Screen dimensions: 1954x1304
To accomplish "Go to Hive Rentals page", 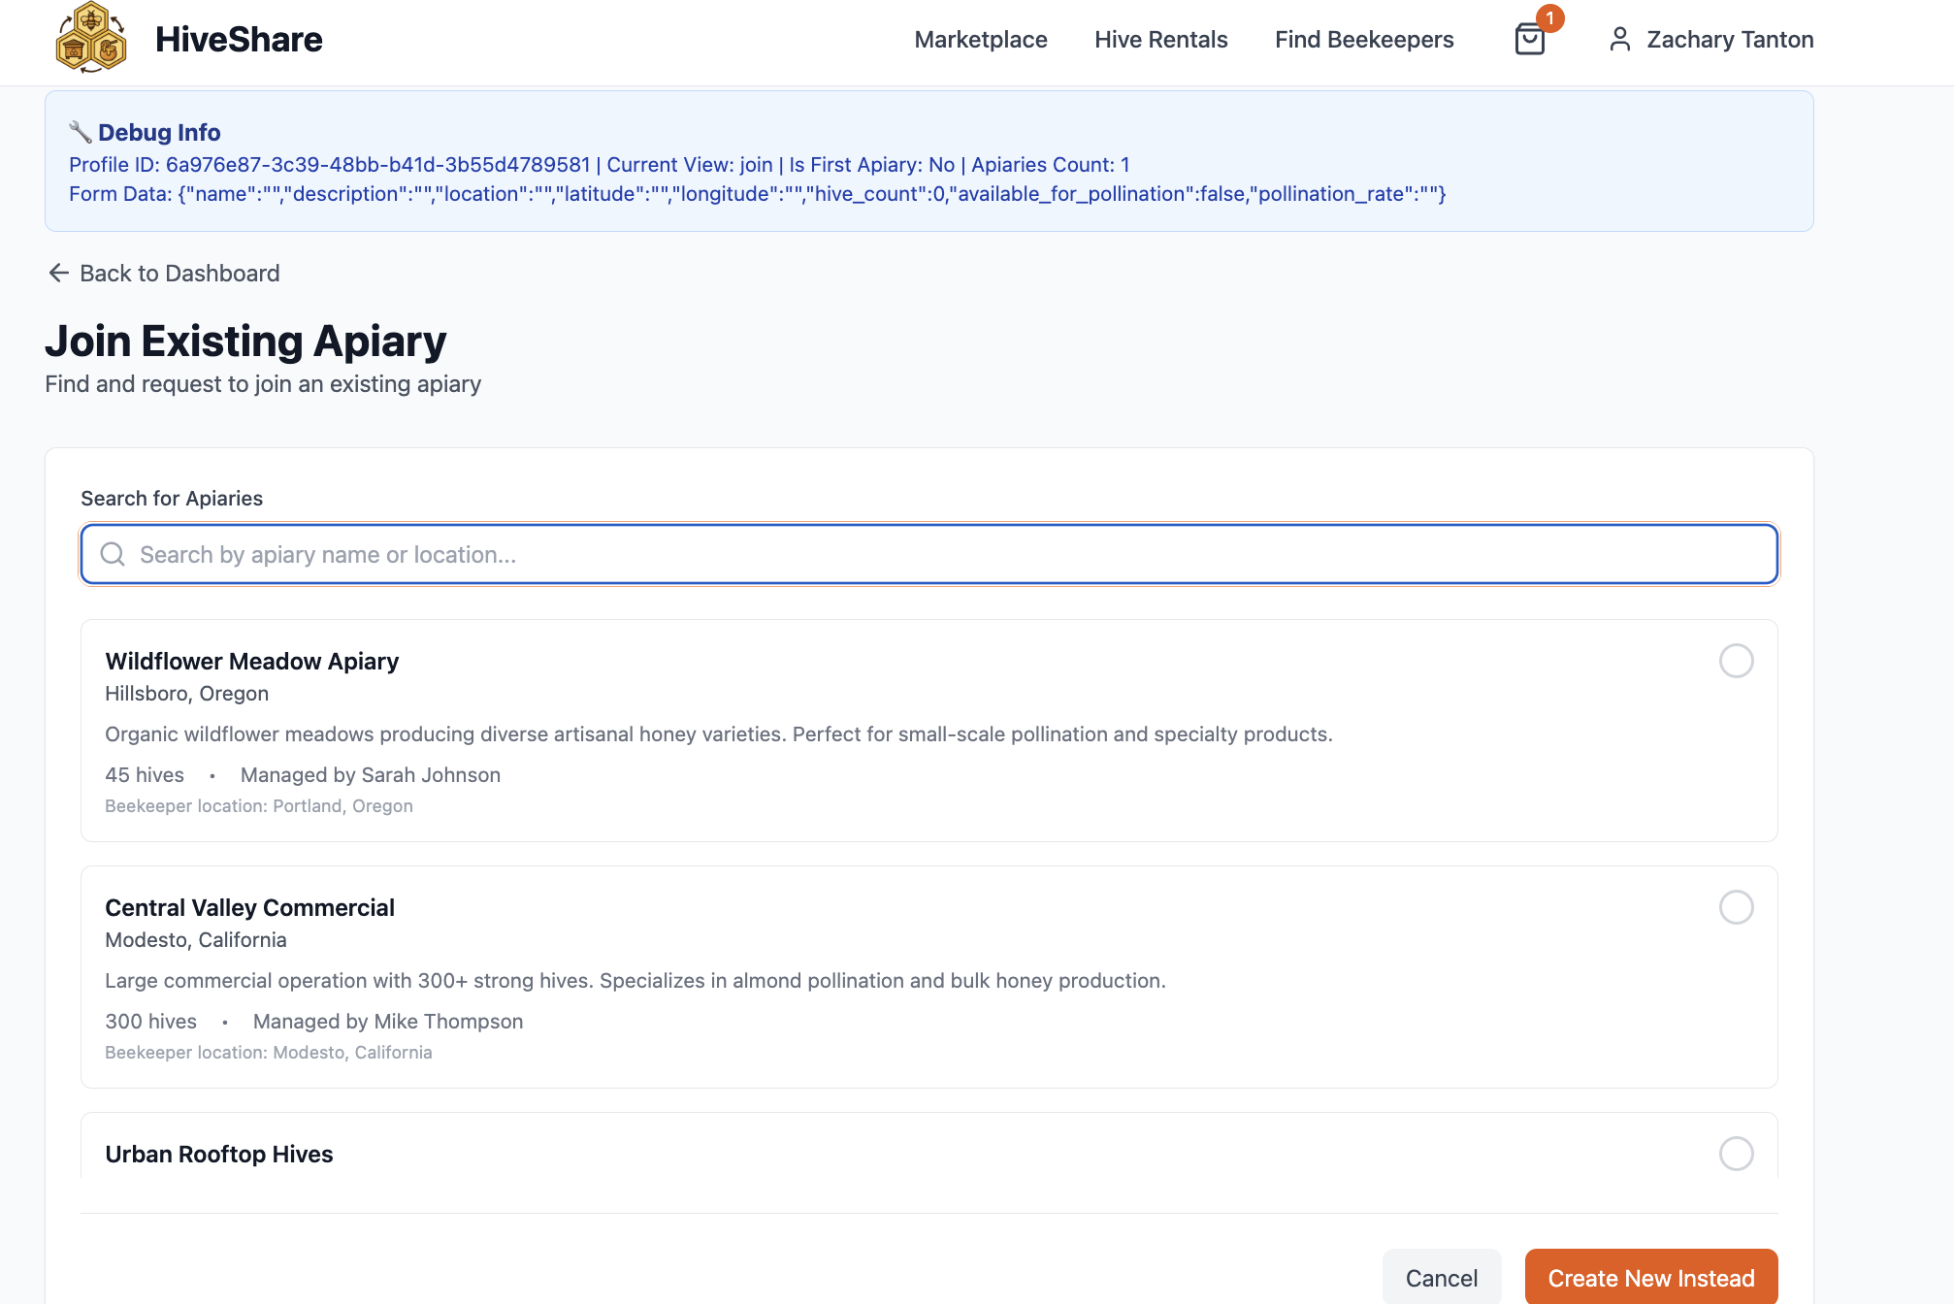I will pyautogui.click(x=1160, y=40).
